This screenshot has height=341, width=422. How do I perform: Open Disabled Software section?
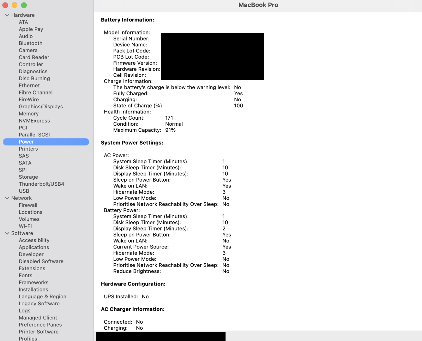coord(41,261)
